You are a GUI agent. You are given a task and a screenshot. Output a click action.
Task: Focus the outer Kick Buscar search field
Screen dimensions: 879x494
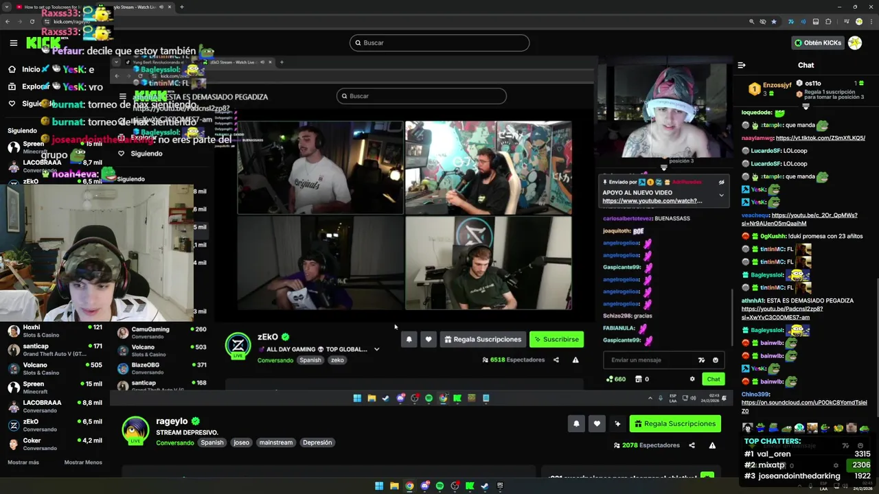tap(439, 43)
